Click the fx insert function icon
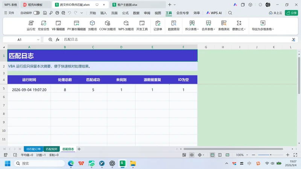 (58, 39)
